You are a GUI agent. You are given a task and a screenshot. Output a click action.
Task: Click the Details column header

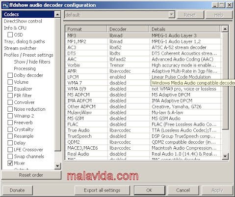[184, 29]
